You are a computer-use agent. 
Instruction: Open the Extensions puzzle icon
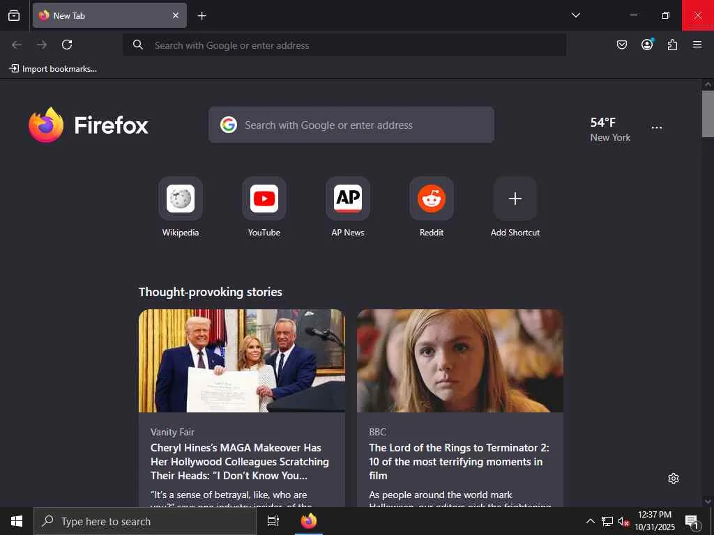point(672,45)
